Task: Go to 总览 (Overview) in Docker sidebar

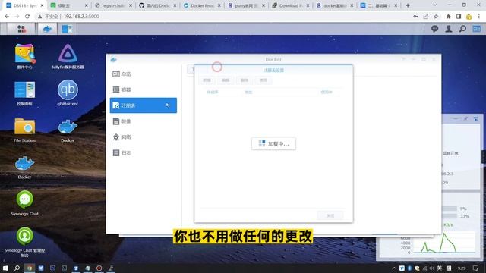Action: 144,74
